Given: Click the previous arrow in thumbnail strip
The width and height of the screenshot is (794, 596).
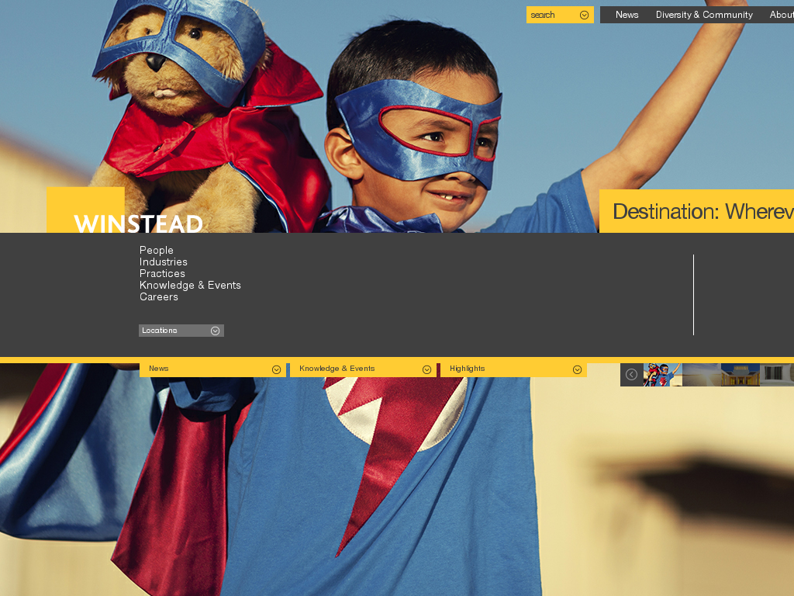Looking at the screenshot, I should [x=631, y=375].
